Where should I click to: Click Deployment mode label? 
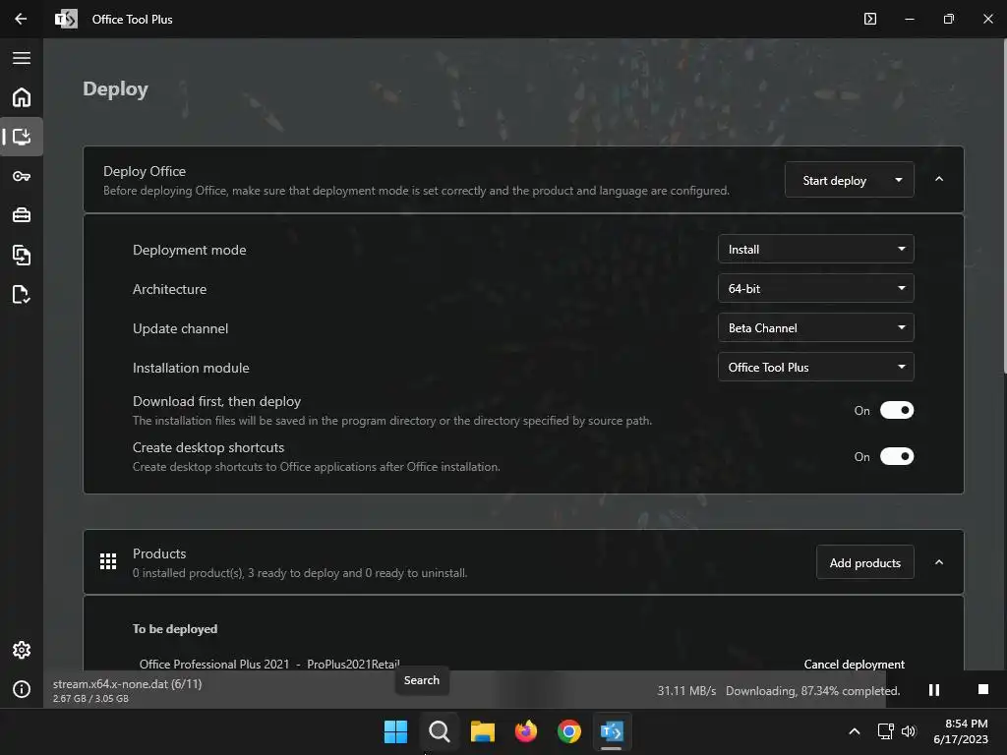tap(190, 250)
